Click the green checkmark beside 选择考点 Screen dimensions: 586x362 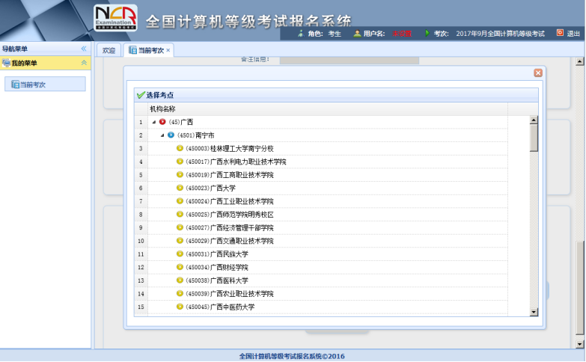pos(141,95)
